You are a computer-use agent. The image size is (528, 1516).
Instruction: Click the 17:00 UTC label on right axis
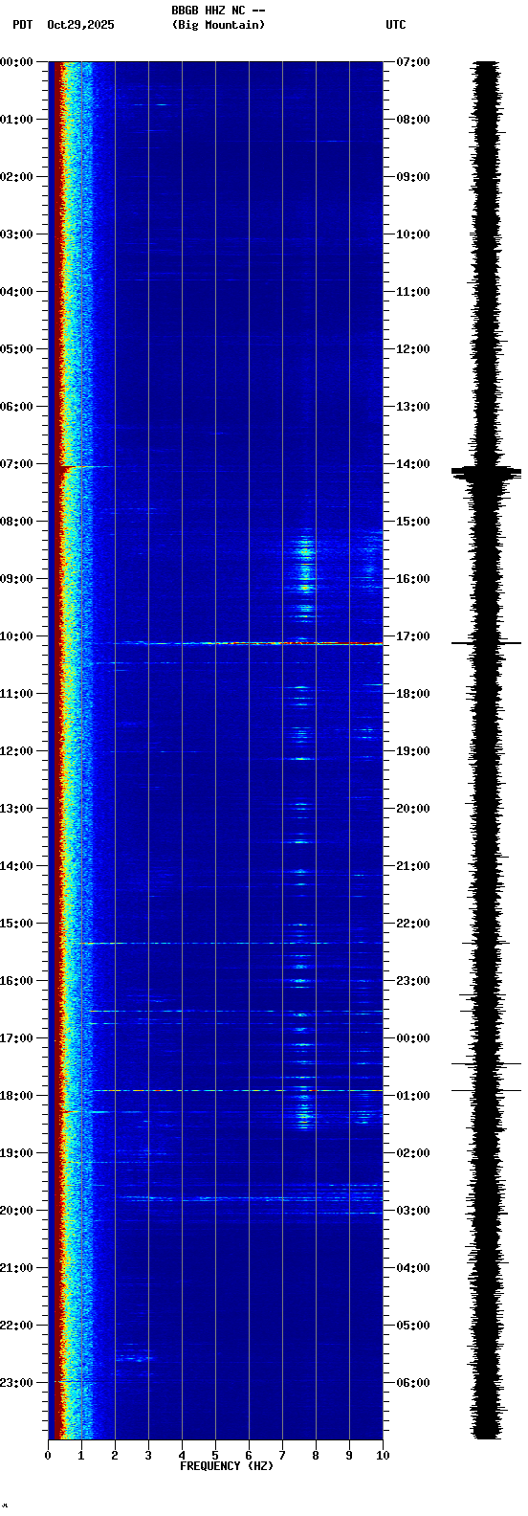pos(413,636)
